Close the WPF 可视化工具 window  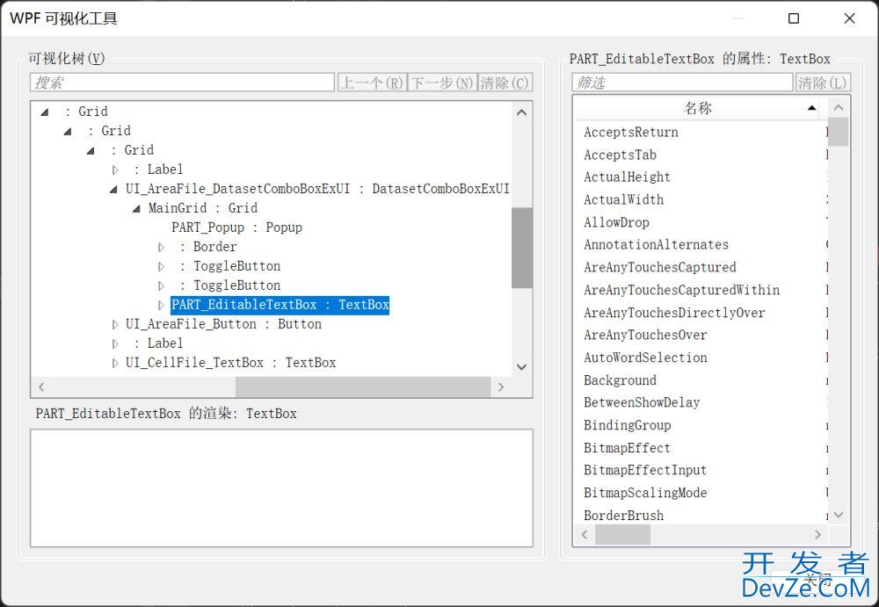849,18
